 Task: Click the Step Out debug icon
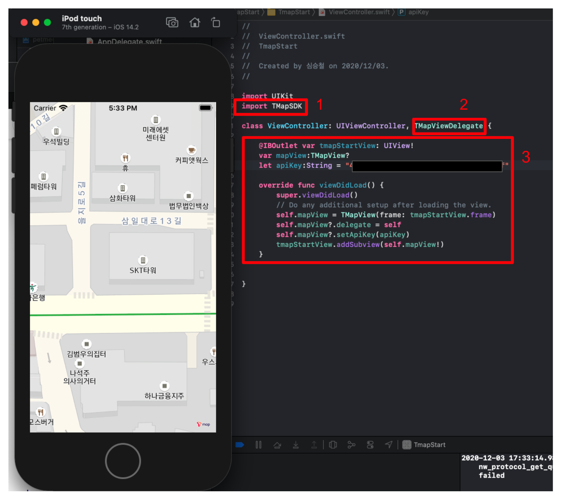tap(314, 445)
